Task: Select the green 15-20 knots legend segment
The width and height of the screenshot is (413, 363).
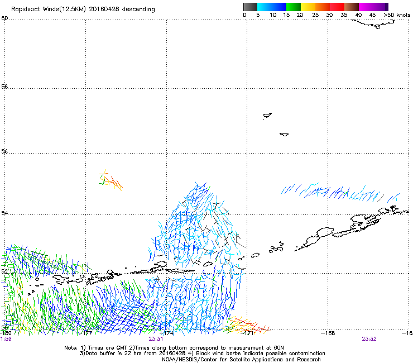Action: [294, 7]
